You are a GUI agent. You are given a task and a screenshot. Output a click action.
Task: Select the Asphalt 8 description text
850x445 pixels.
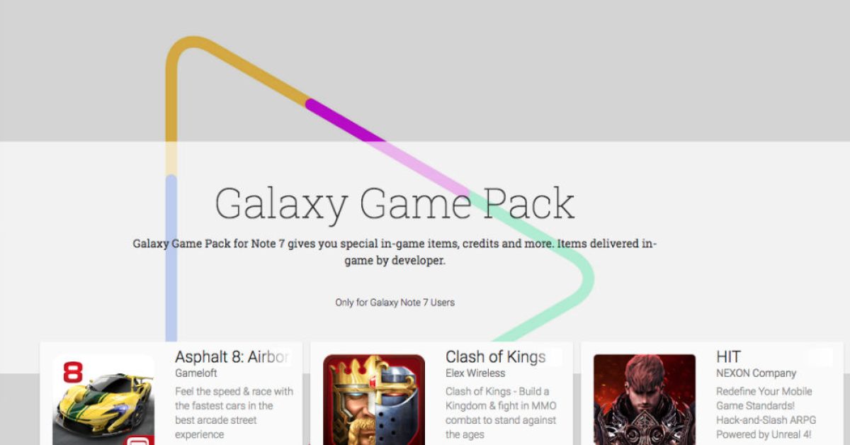coord(234,413)
